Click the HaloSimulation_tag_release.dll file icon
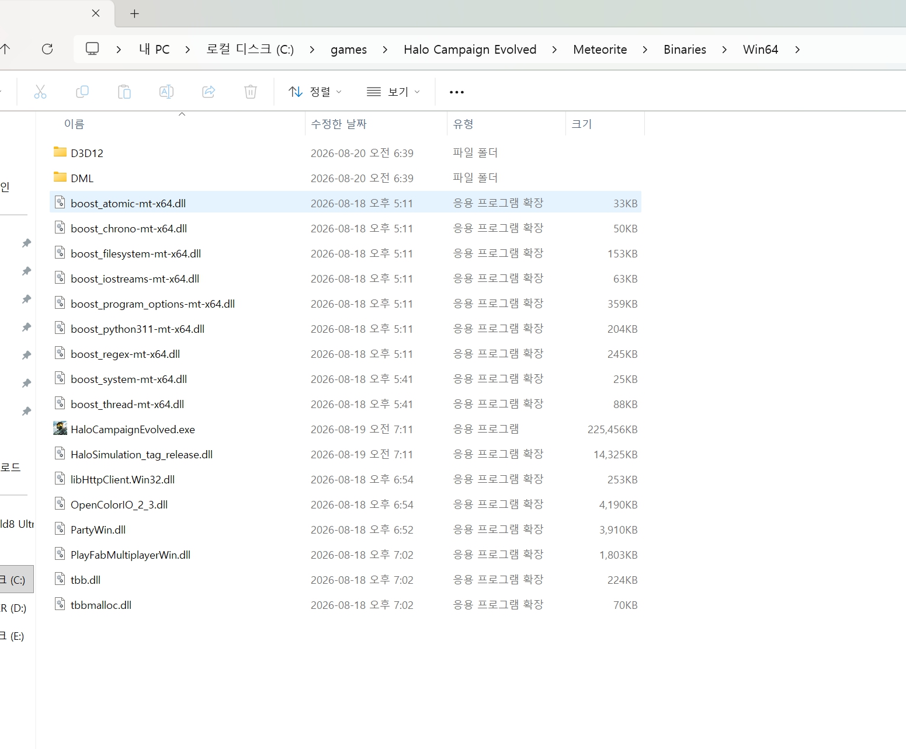Screen dimensions: 906x749 (60, 454)
